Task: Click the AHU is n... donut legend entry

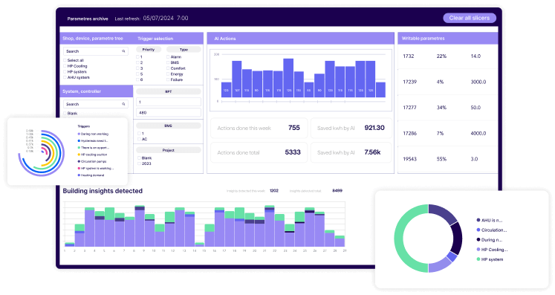Action: click(490, 220)
